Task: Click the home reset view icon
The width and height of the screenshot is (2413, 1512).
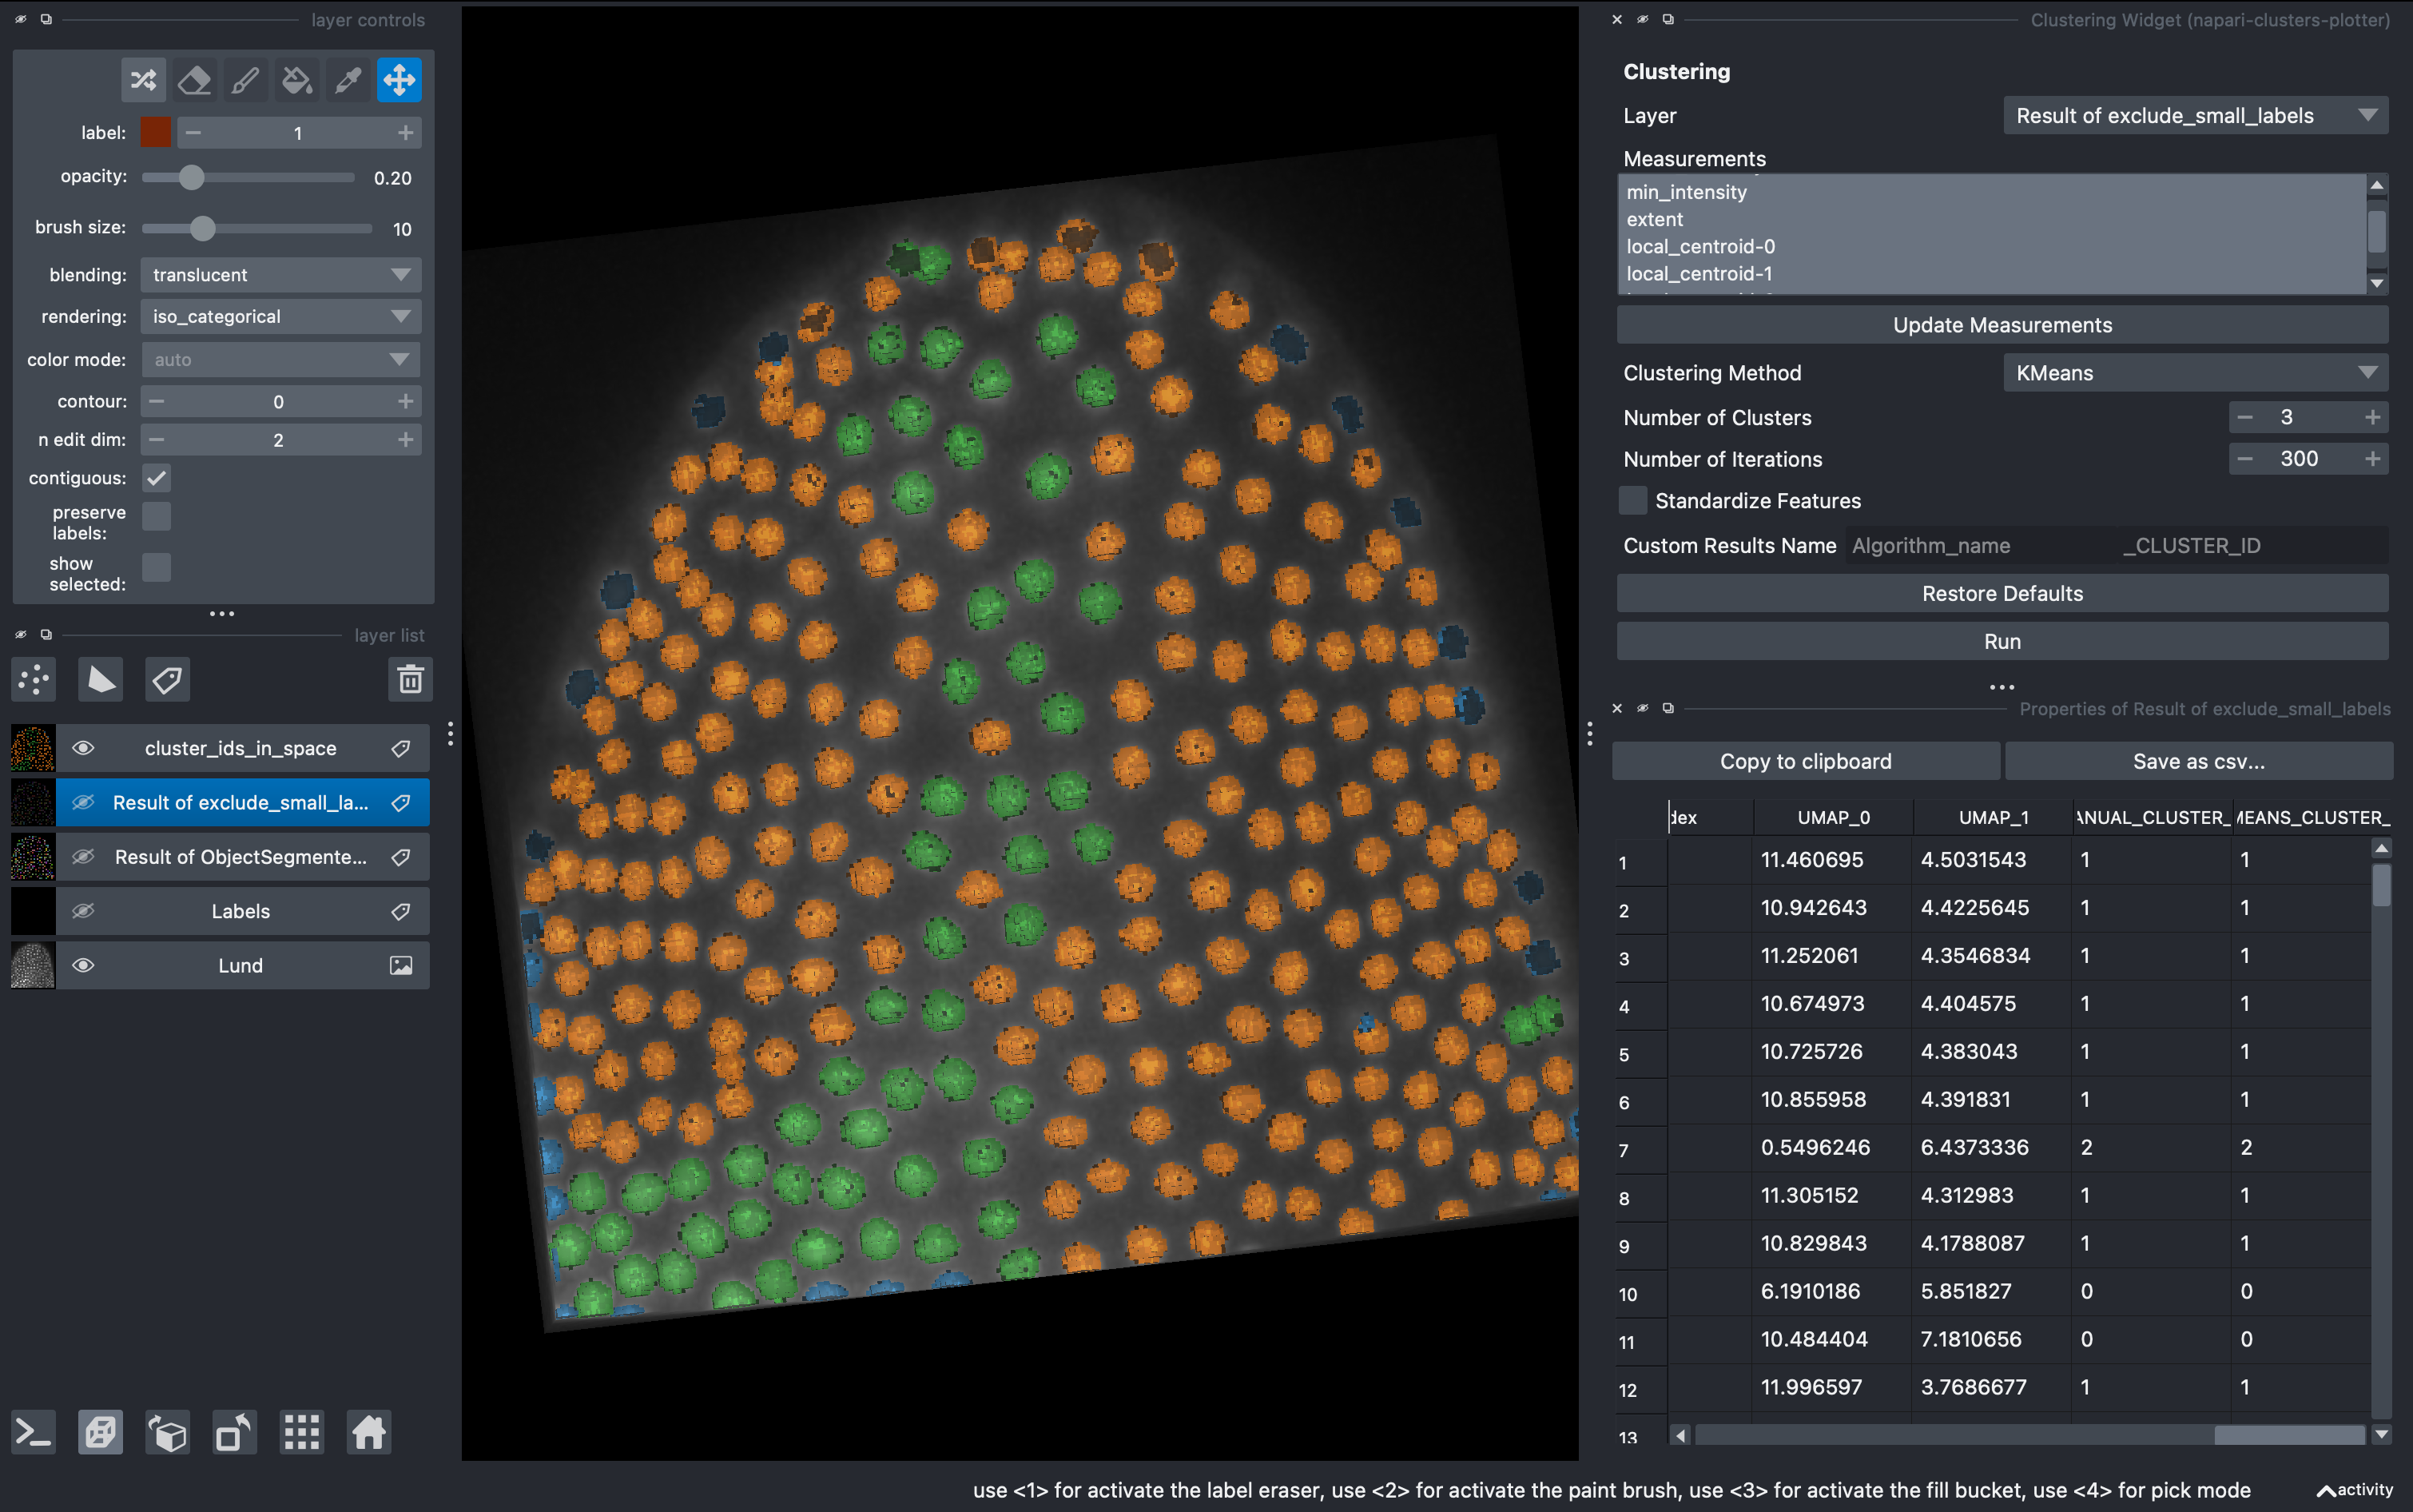Action: coord(368,1433)
